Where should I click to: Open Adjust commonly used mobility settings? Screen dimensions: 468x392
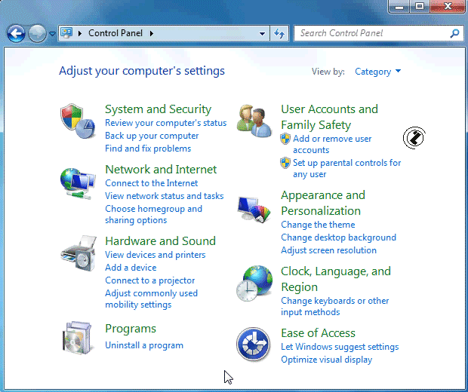[151, 299]
